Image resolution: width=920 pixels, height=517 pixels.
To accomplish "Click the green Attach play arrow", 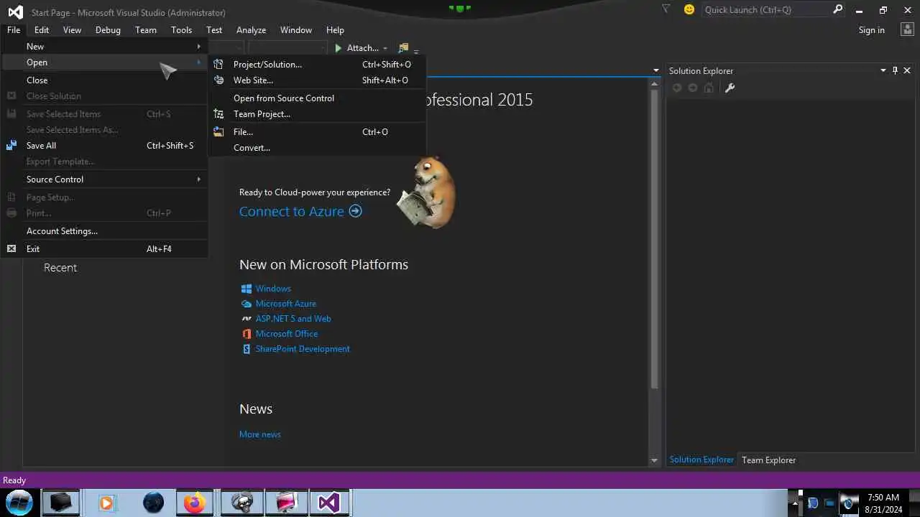I will coord(339,48).
